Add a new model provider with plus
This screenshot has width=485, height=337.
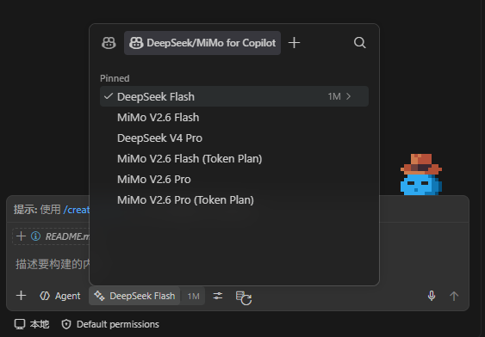294,43
